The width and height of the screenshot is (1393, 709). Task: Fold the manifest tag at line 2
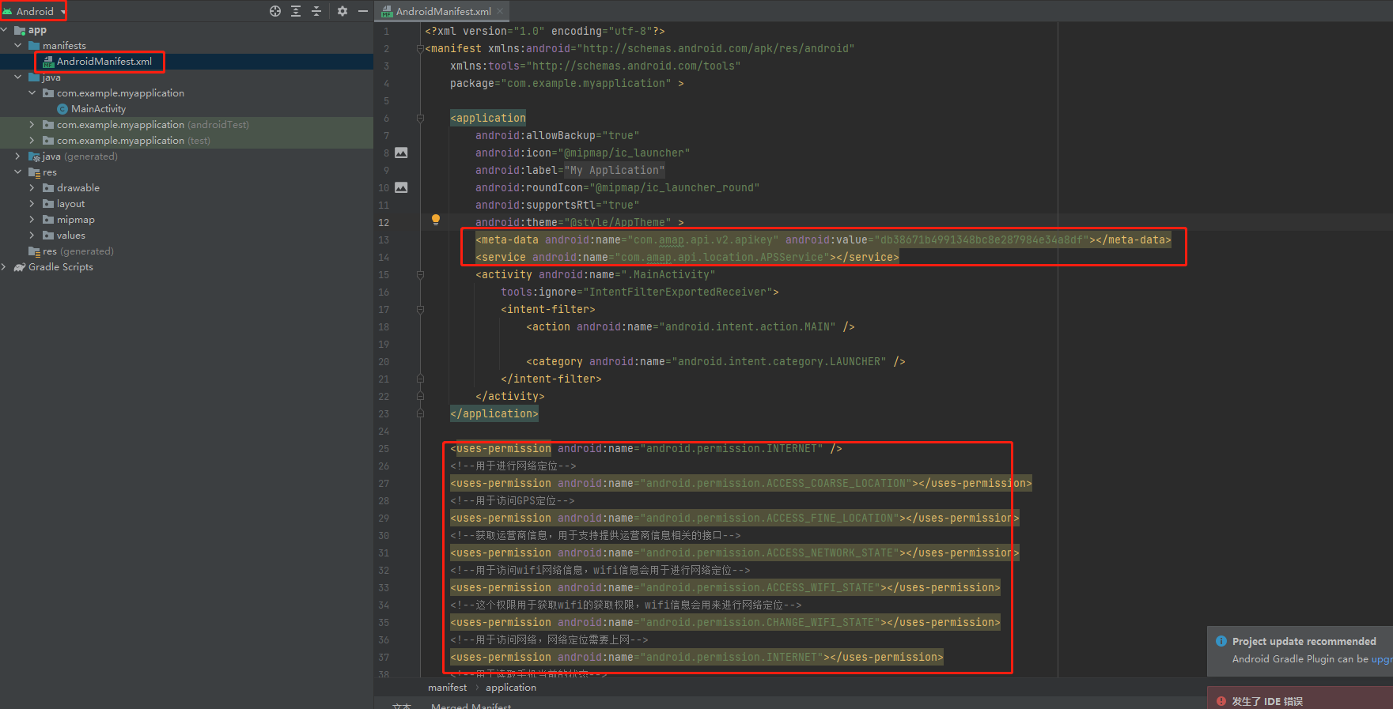point(420,49)
